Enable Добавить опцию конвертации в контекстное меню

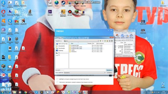coord(57,79)
